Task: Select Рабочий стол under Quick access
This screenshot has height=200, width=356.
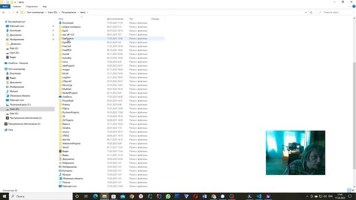Action: pyautogui.click(x=17, y=26)
